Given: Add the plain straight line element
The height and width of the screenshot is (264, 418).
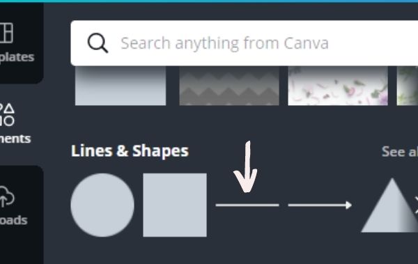Looking at the screenshot, I should click(247, 205).
